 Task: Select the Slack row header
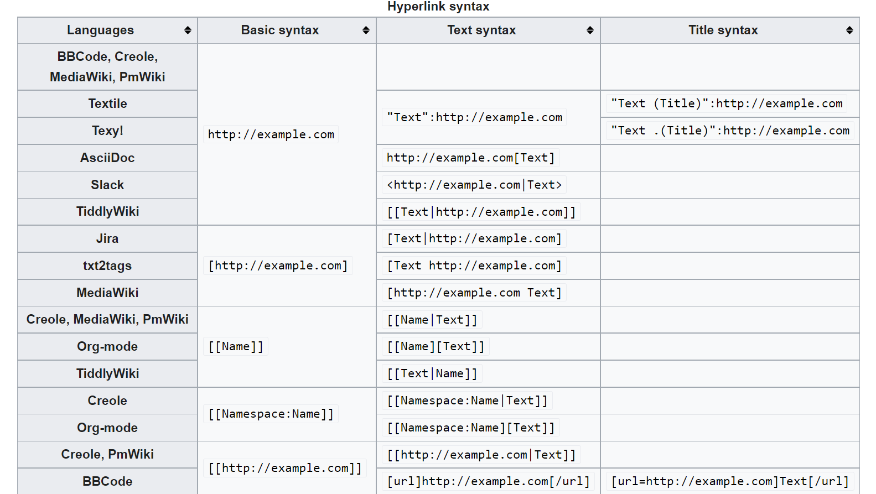[x=107, y=185]
